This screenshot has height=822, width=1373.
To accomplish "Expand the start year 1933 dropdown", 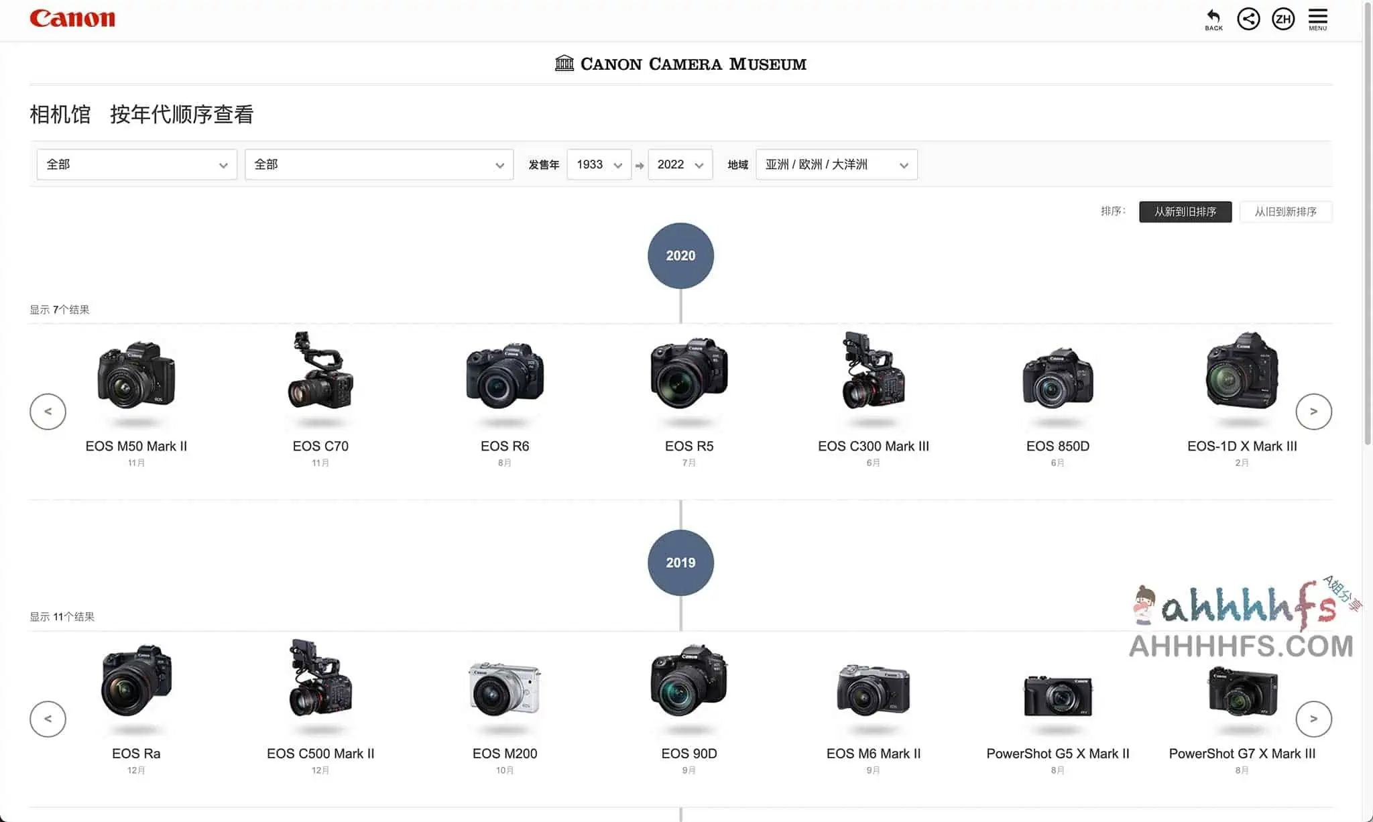I will [x=599, y=165].
